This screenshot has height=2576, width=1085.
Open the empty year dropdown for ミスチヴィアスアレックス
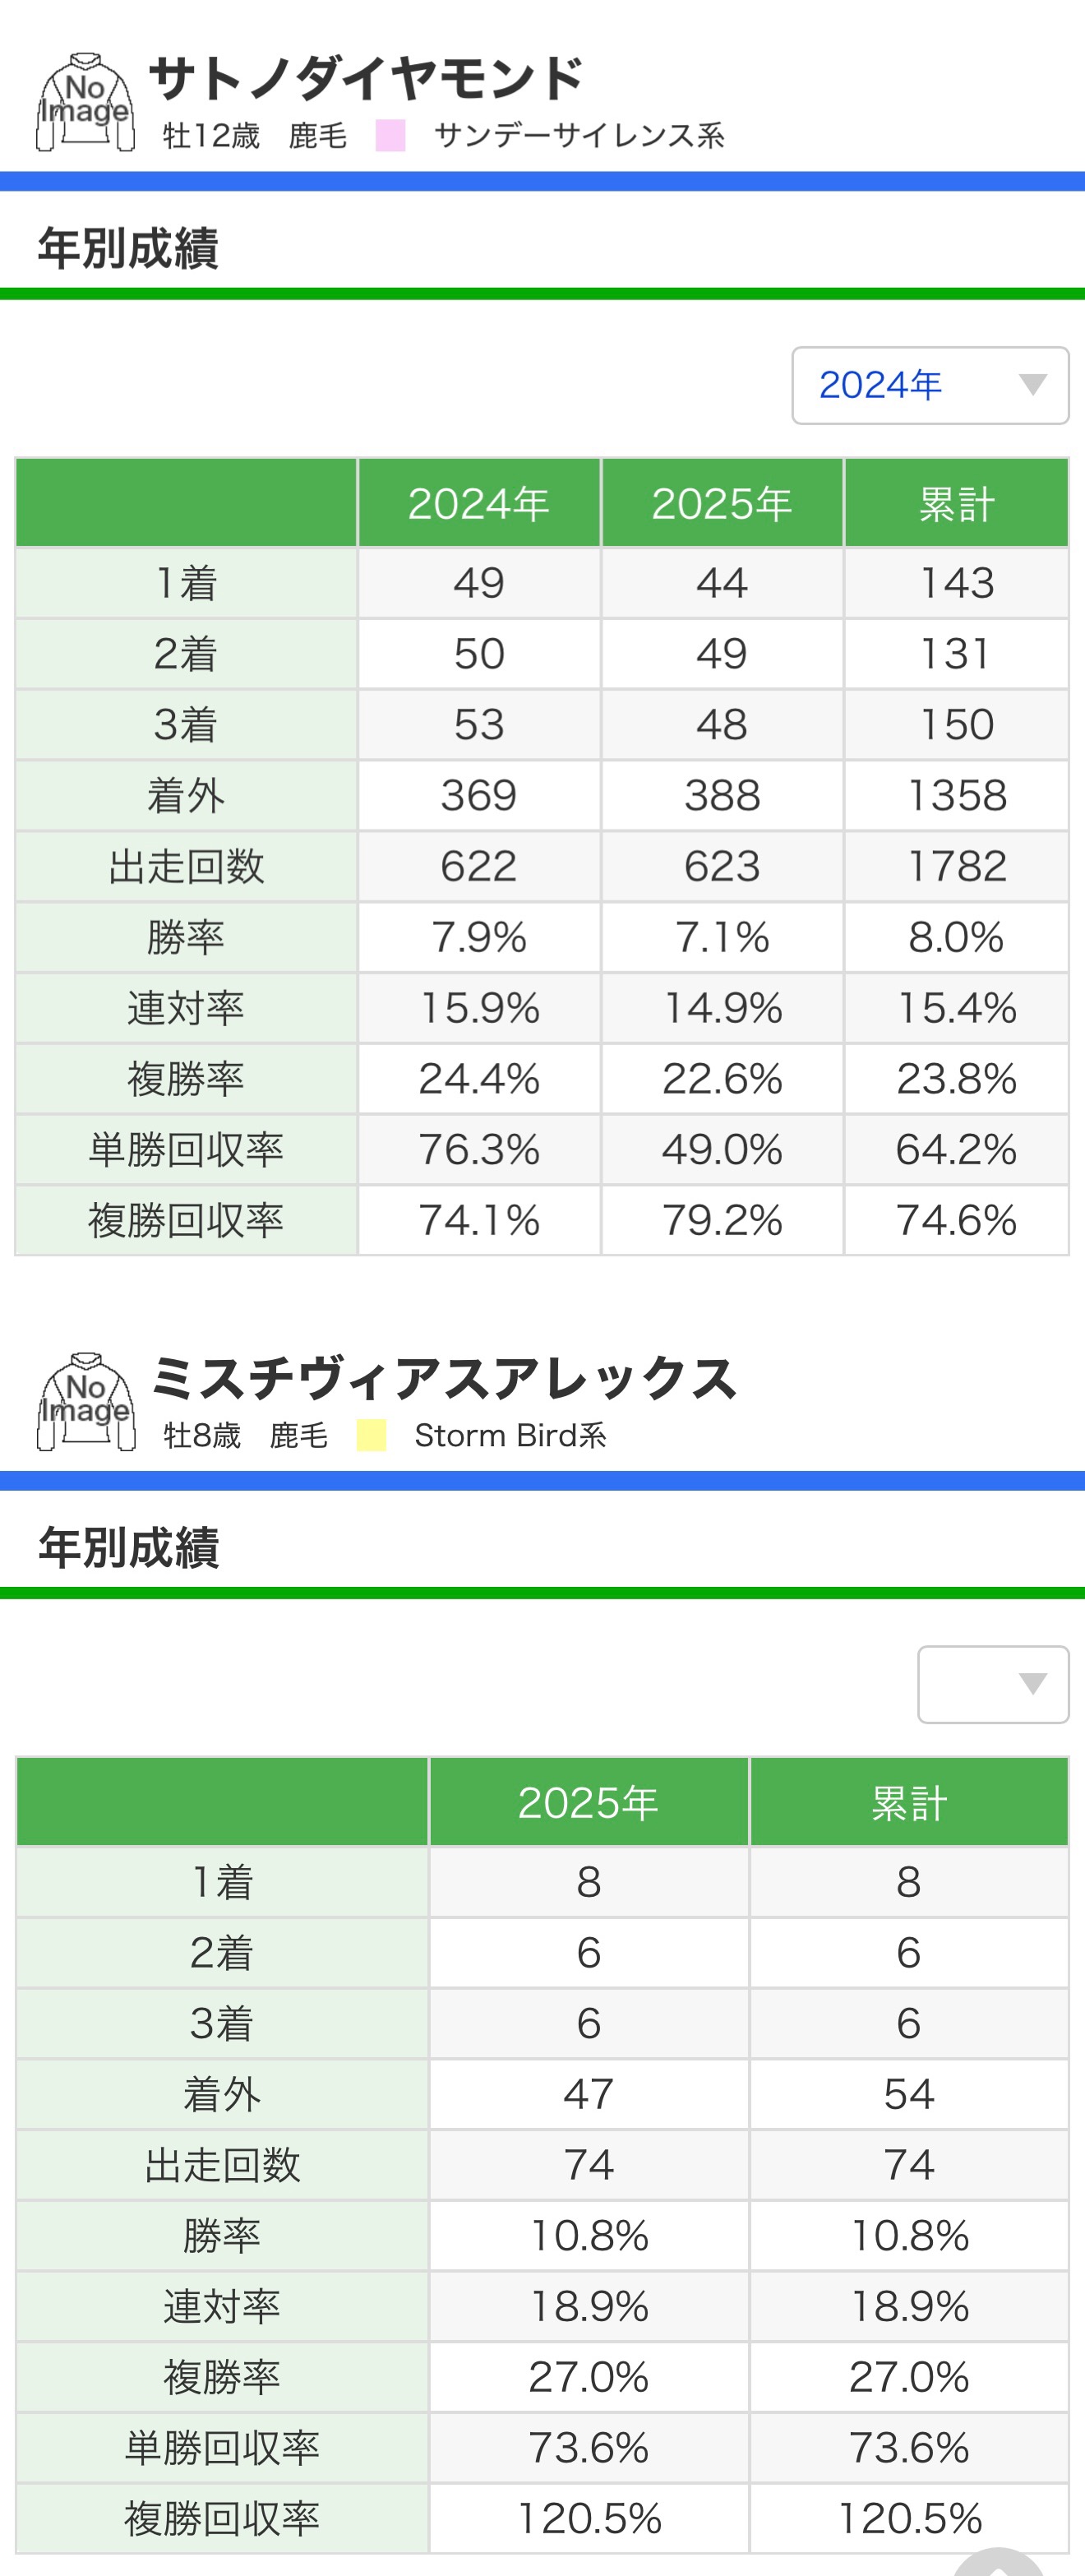tap(992, 1684)
